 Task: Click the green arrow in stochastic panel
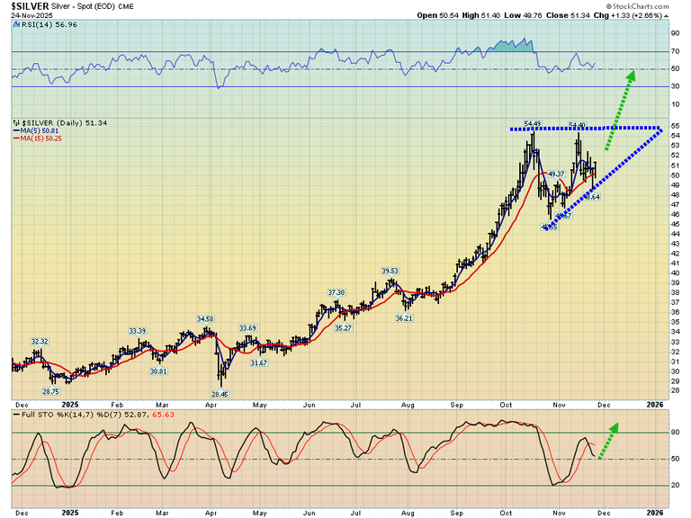(x=609, y=441)
